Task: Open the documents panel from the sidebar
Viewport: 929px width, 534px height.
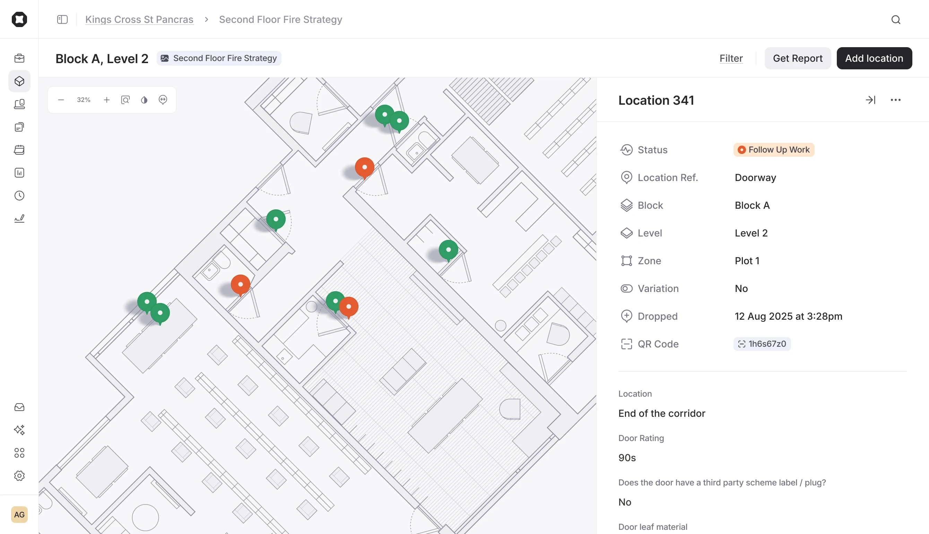Action: pos(19,127)
